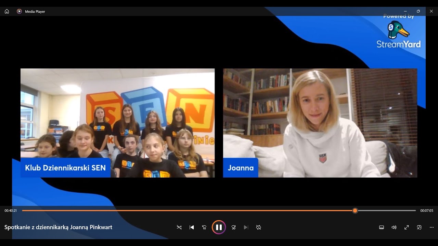
Task: Open the more options menu
Action: coord(431,227)
